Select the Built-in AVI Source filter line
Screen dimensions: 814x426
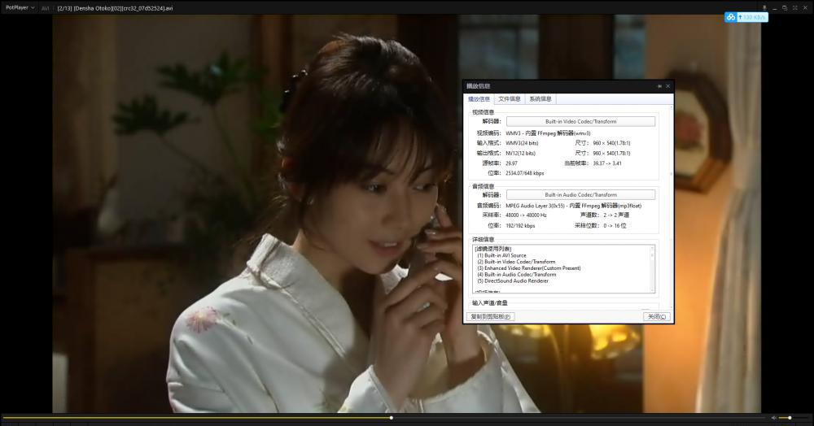coord(501,255)
